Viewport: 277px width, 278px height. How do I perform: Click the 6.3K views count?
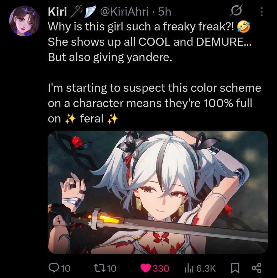click(206, 268)
